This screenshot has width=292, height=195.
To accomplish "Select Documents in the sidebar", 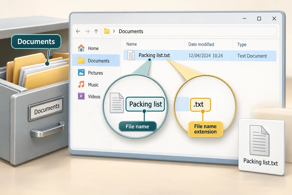I will [x=96, y=61].
